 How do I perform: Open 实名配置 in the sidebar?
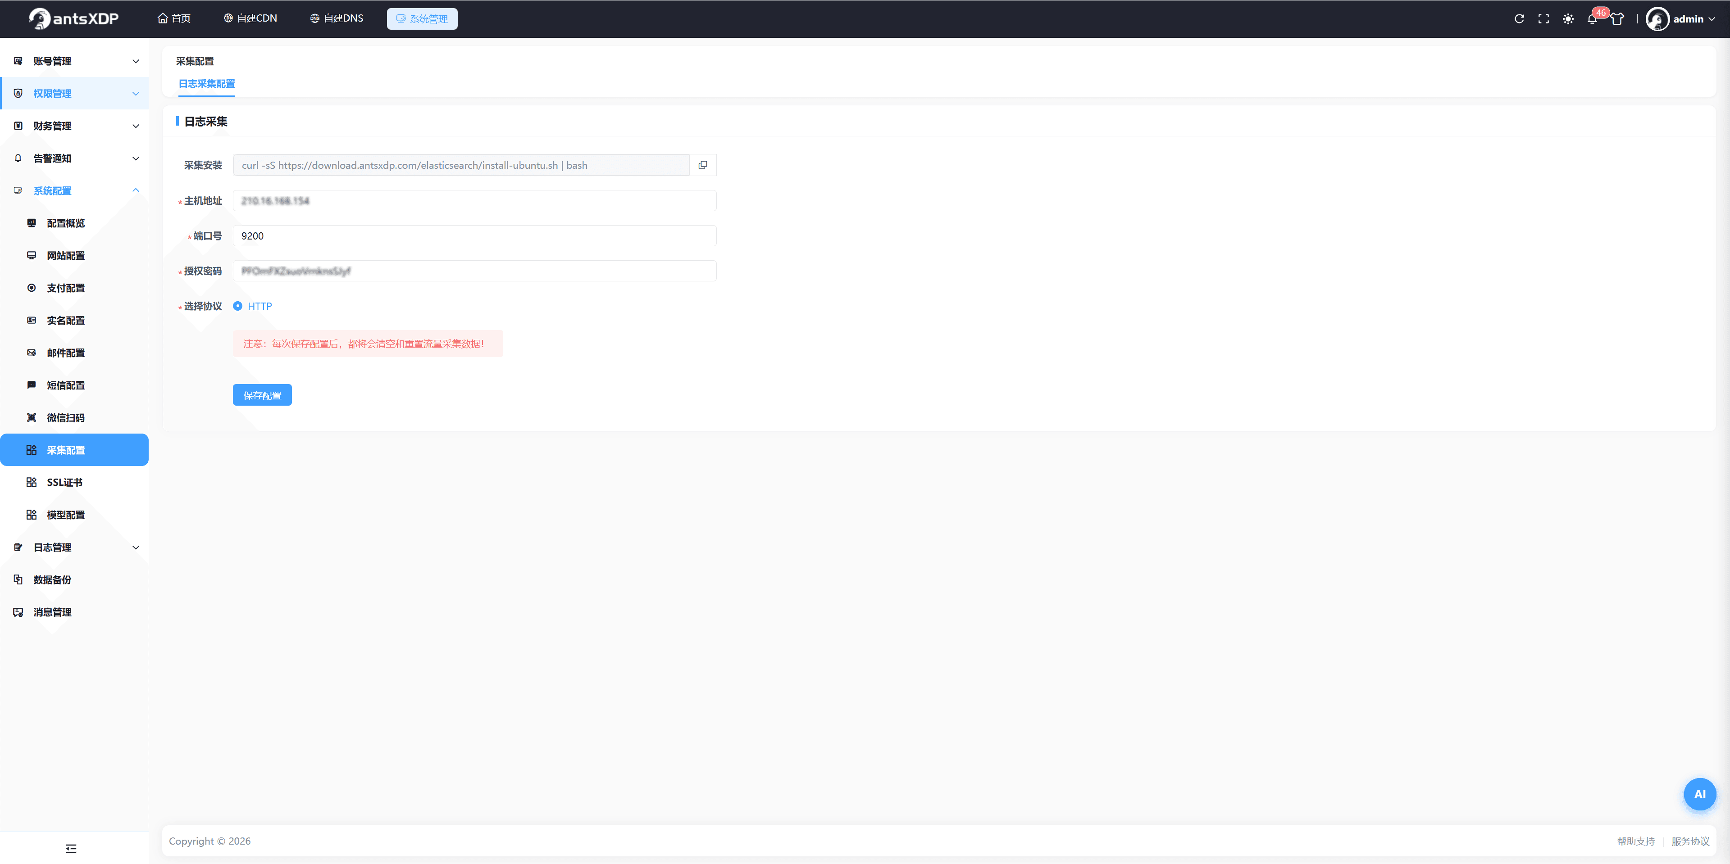tap(74, 320)
